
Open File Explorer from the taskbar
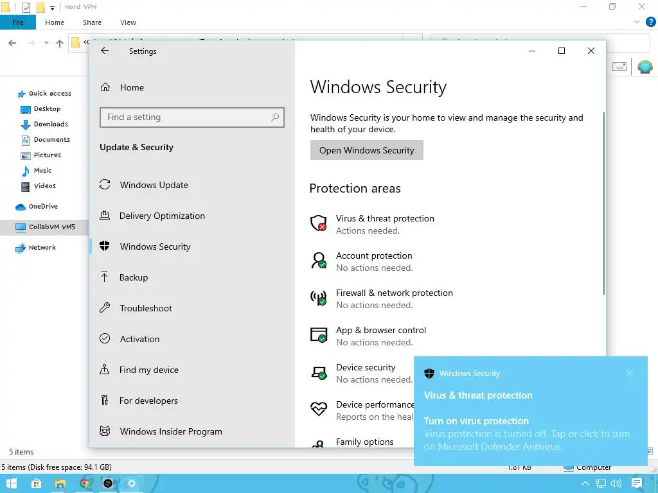point(60,483)
